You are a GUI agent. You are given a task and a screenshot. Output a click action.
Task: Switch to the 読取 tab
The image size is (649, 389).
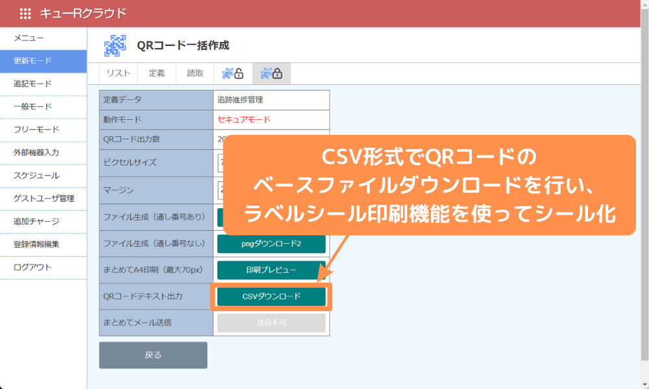195,73
